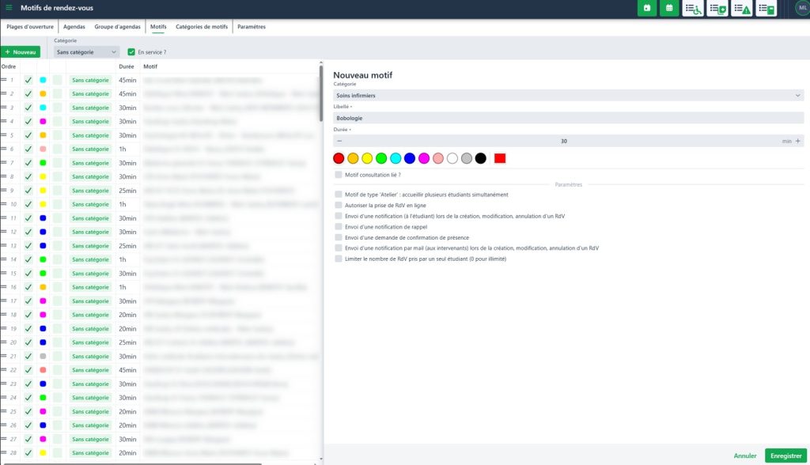810x465 pixels.
Task: Enable 'Envoi d'une notification de rappel'
Action: (339, 226)
